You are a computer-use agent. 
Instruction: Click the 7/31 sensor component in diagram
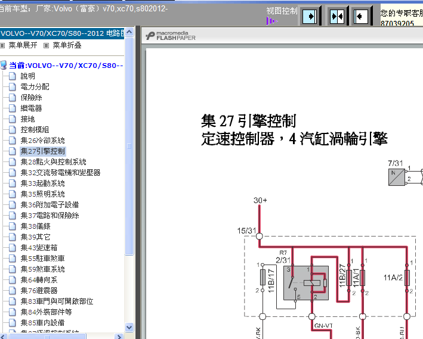[397, 177]
